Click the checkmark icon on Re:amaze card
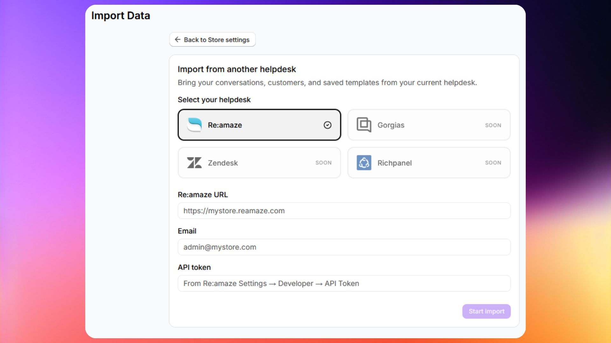This screenshot has width=611, height=343. pyautogui.click(x=327, y=125)
